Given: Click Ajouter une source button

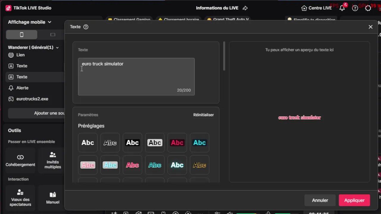Looking at the screenshot, I should (36, 113).
